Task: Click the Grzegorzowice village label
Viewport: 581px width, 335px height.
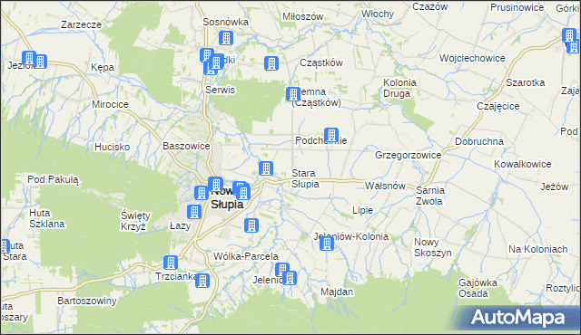Action: 408,155
